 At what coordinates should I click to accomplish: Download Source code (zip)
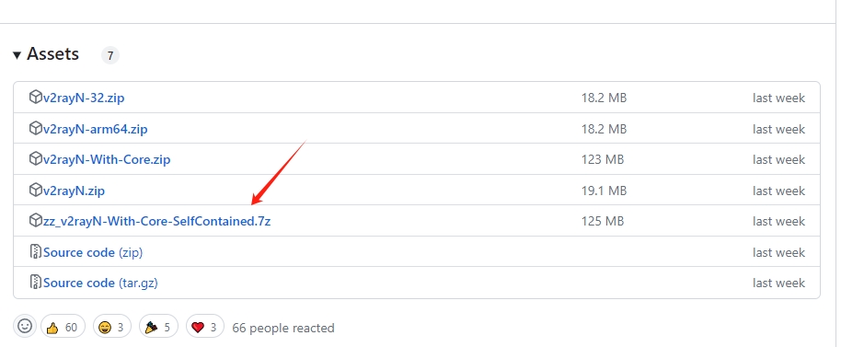point(93,252)
